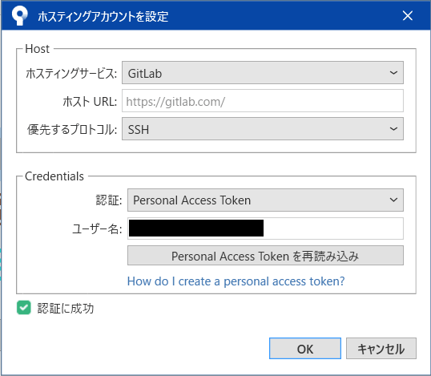The image size is (431, 376).
Task: Click the green authentication success checkmark icon
Action: 24,308
